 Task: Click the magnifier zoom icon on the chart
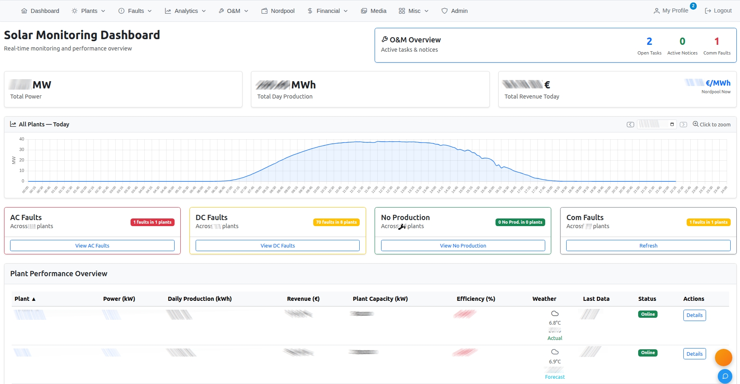click(x=696, y=124)
